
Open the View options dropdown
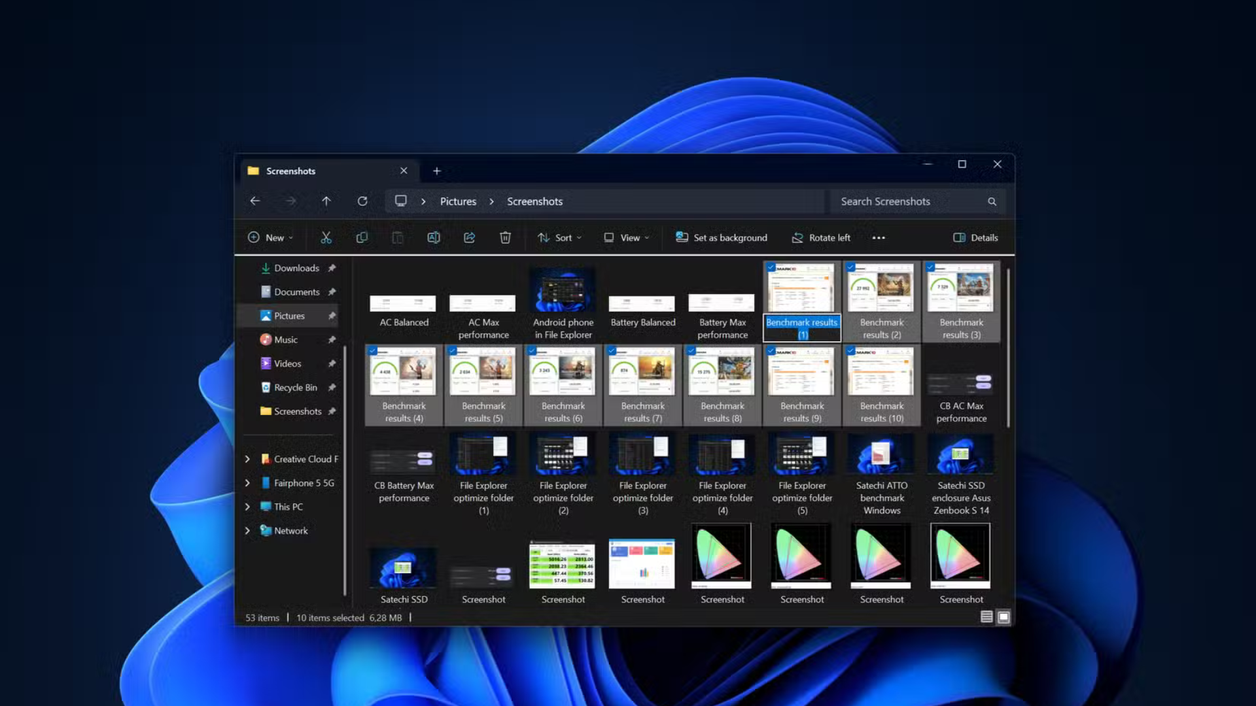pos(625,237)
